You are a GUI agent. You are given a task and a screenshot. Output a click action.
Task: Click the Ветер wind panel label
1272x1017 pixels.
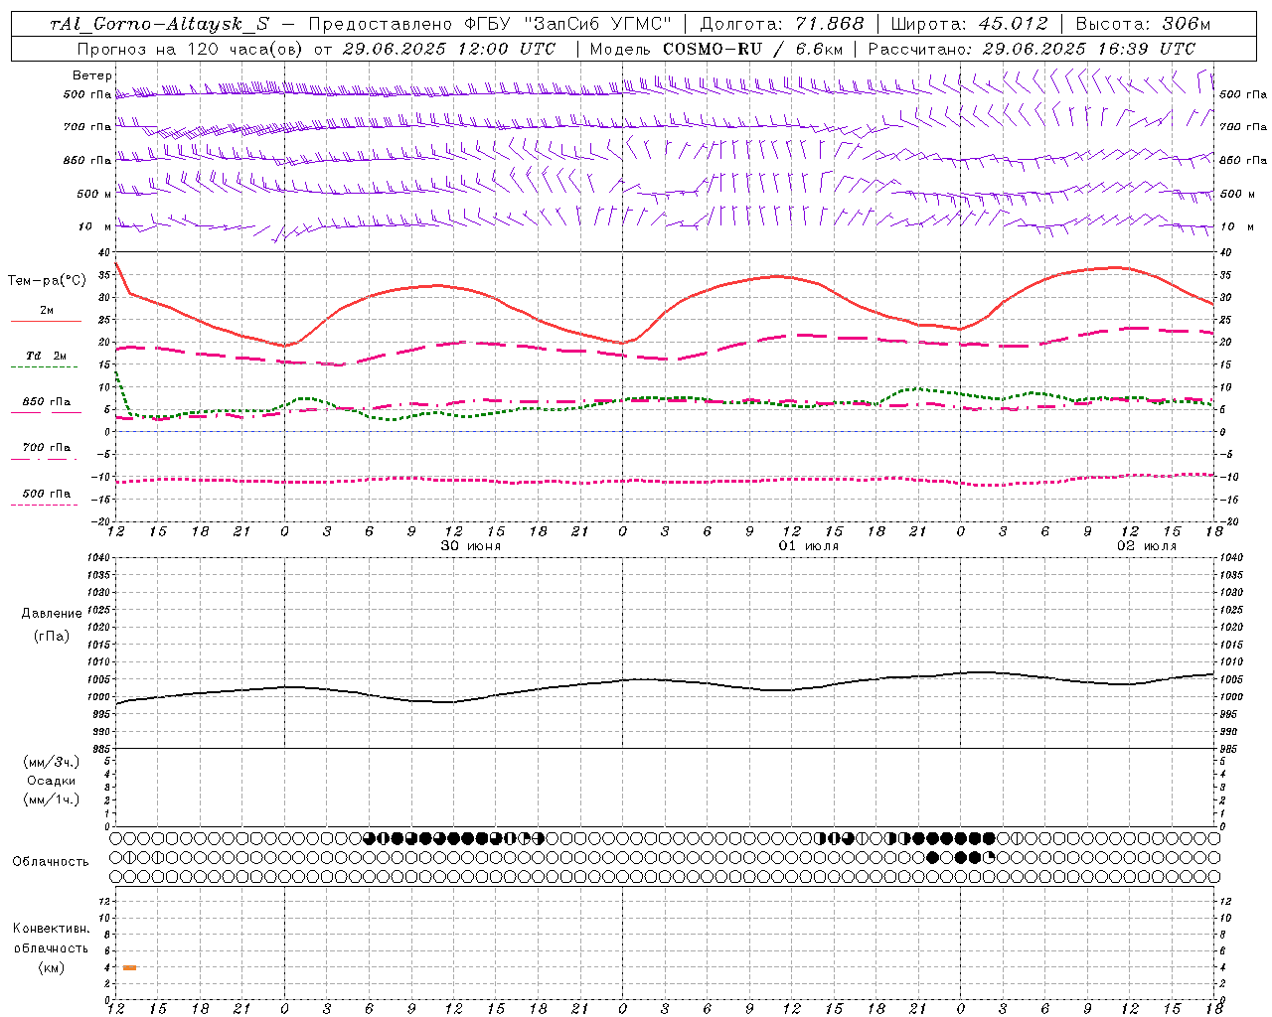point(92,75)
